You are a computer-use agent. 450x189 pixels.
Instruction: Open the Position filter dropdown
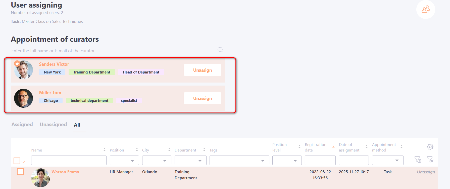coord(124,161)
